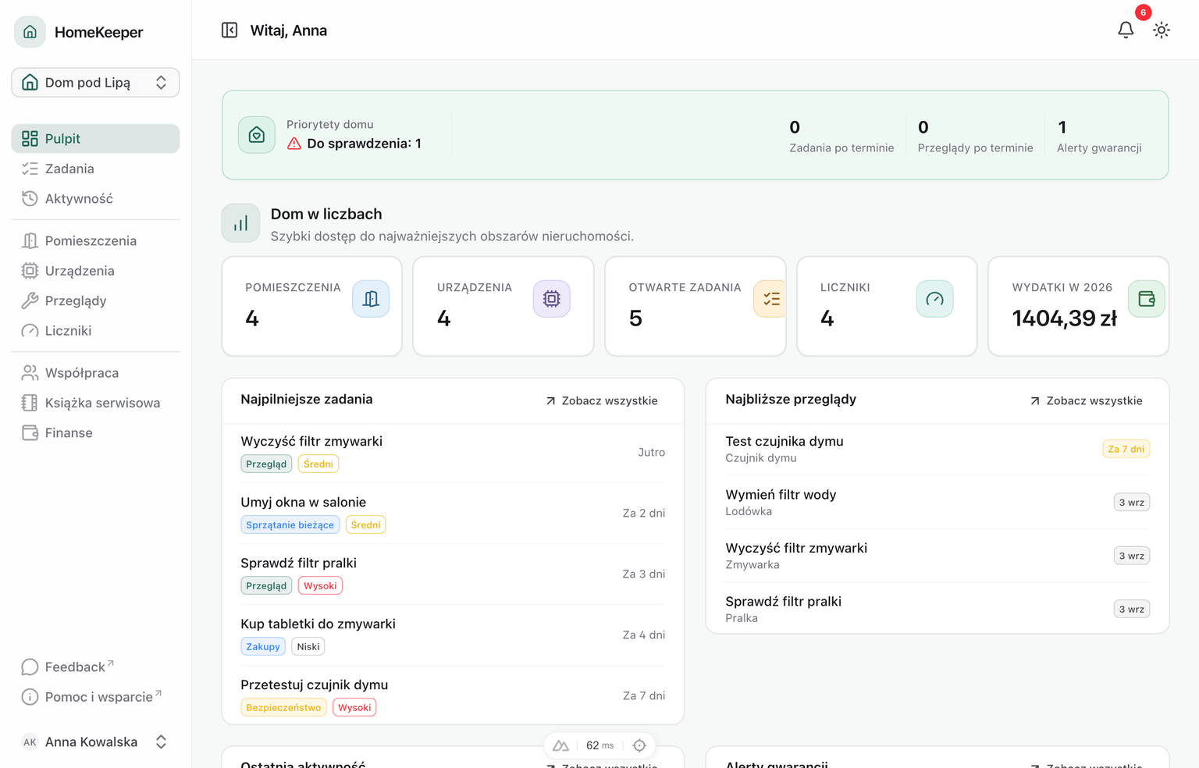Screen dimensions: 1199x768
Task: Open Pomieszczenia in the sidebar
Action: click(95, 241)
